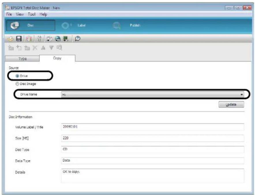Click the Disc step icon in header
The image size is (255, 195).
click(15, 25)
